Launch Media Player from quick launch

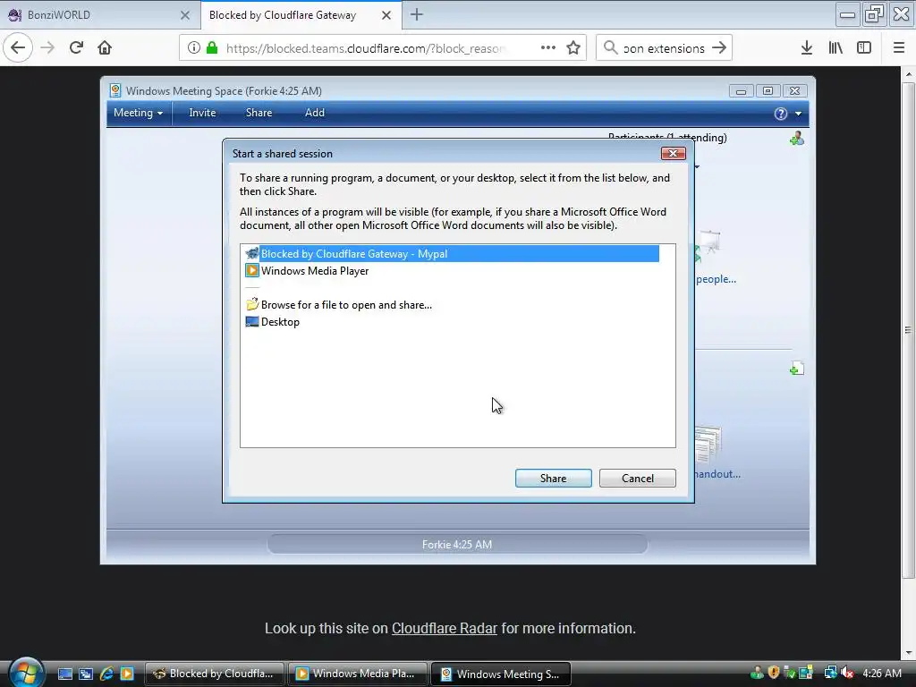[127, 674]
